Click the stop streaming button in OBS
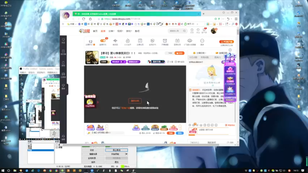 click(117, 150)
